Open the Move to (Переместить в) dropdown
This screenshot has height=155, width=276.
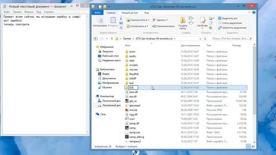148,20
